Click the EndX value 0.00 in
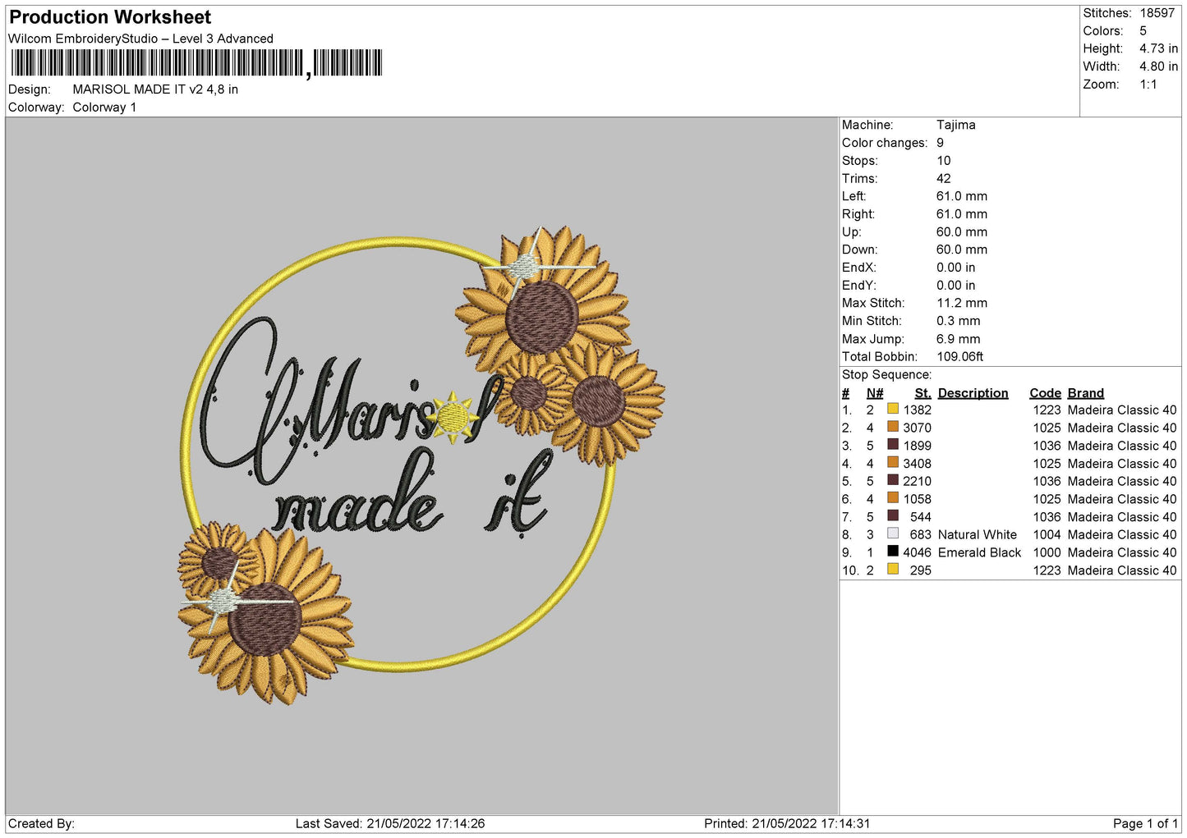The width and height of the screenshot is (1187, 838). 956,268
